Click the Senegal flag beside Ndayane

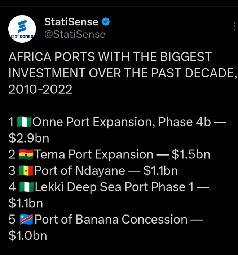pos(26,171)
